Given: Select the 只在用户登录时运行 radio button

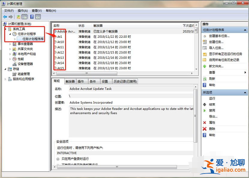Looking at the screenshot, I should coord(58,159).
